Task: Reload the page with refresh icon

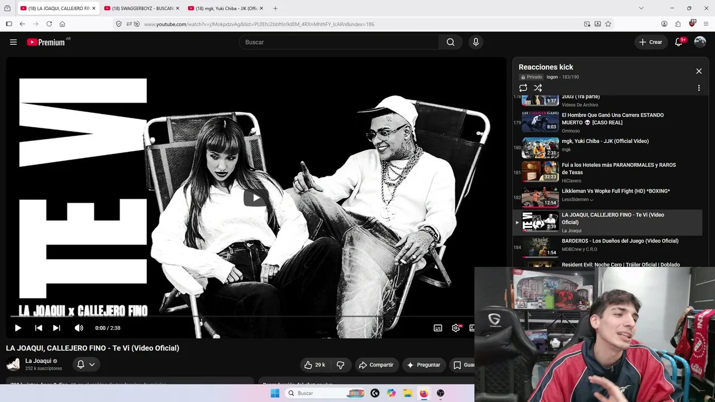Action: pos(49,24)
